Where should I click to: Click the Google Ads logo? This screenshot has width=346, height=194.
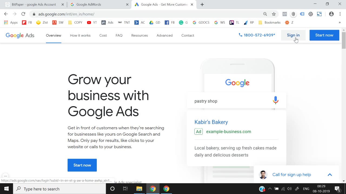pyautogui.click(x=20, y=35)
